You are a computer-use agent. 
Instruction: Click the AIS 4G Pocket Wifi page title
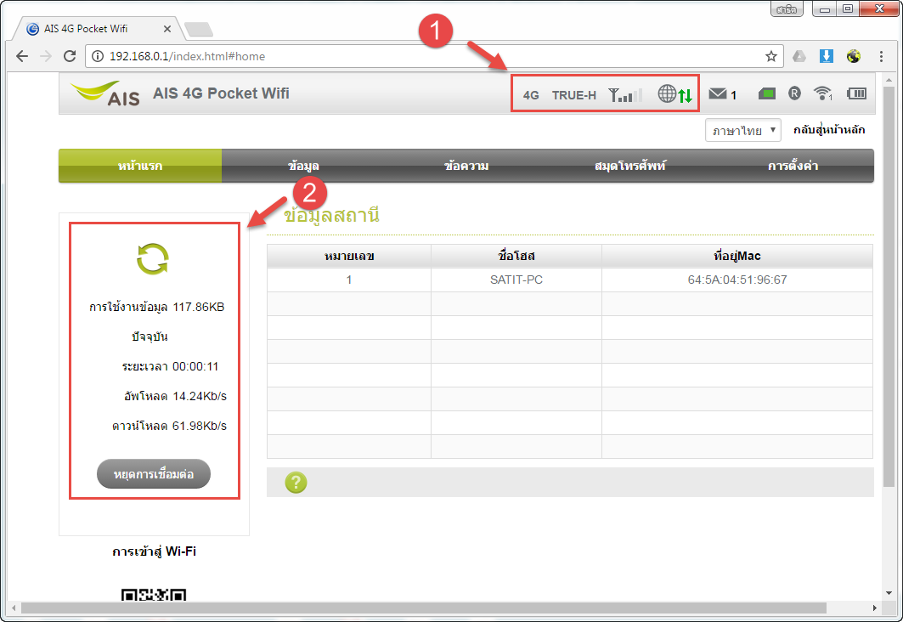[x=221, y=93]
